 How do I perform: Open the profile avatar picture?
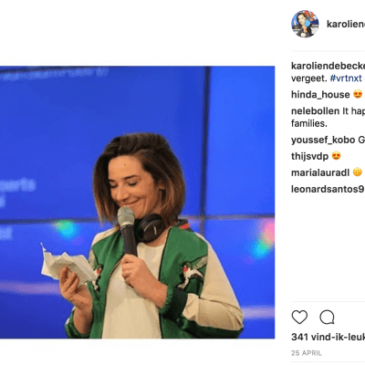[305, 24]
